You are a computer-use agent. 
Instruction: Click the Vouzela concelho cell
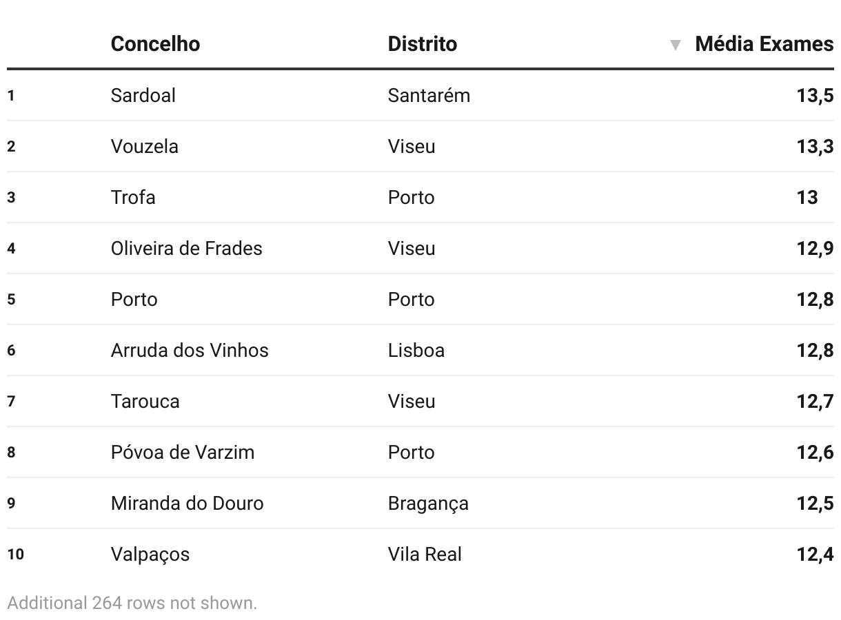[144, 146]
